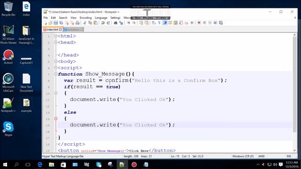Open the Function List toolbar icon
301x169 pixels.
pyautogui.click(x=181, y=23)
